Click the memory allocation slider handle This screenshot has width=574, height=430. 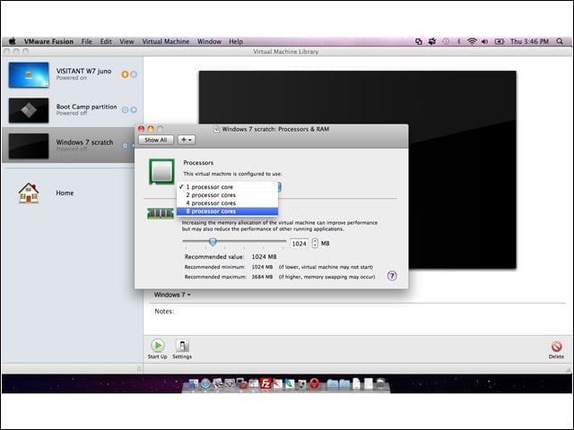tap(213, 242)
